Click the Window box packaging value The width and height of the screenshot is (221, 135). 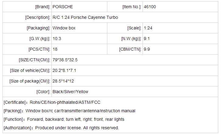64,28
